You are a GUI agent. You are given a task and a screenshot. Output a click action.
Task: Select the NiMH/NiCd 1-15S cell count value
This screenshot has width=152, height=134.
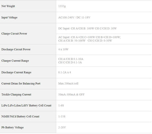pos(62,116)
